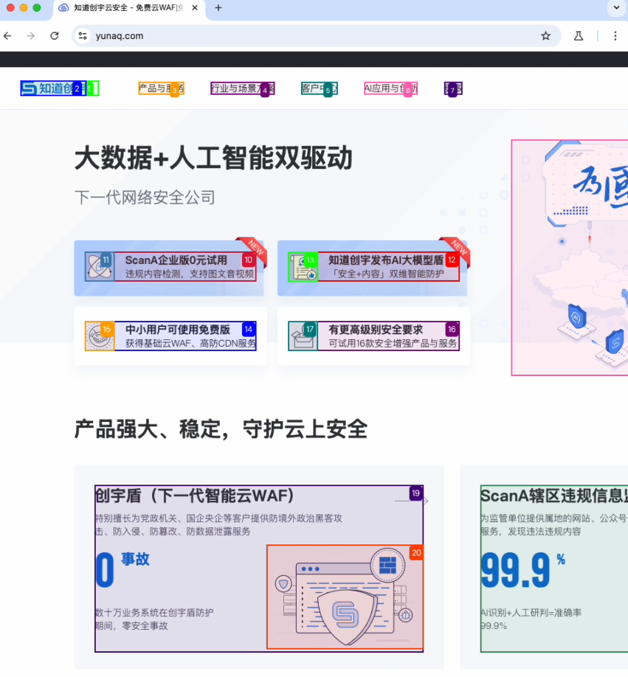Image resolution: width=628 pixels, height=677 pixels.
Task: Click the 产品强大、稳定，守护云上安全 heading
Action: 221,429
